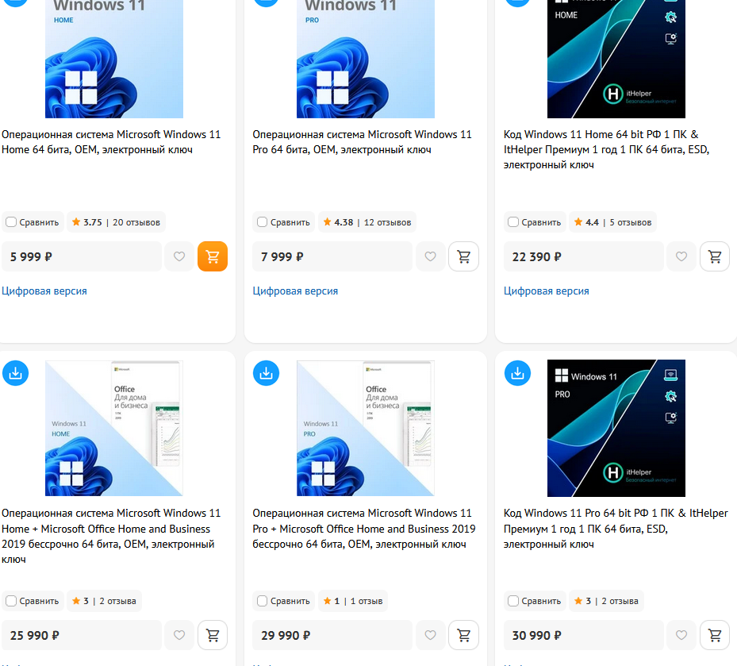
Task: Open title Windows 11 Pro + Office Home and Business
Action: click(x=364, y=529)
